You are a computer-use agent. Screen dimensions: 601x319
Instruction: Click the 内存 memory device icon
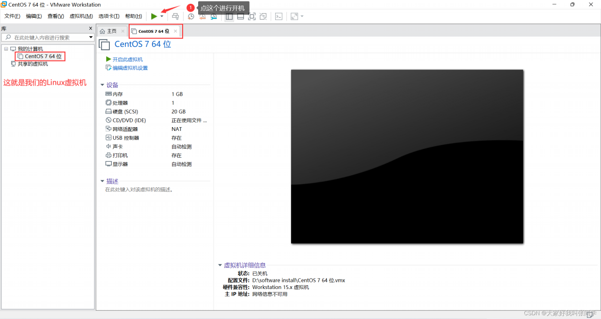pyautogui.click(x=108, y=94)
